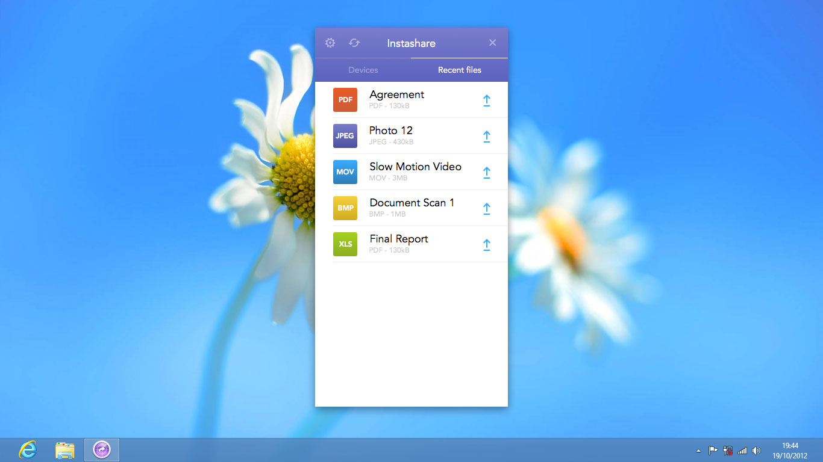Share the Agreement file with its upload arrow
This screenshot has height=462, width=823.
[487, 100]
